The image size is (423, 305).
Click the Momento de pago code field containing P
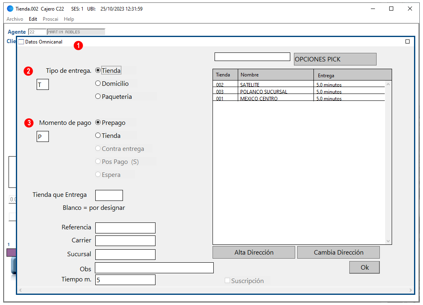(43, 136)
